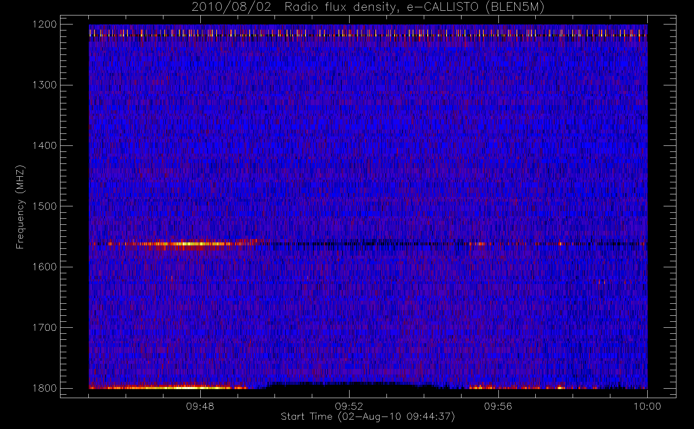Click the 1400 frequency tick label
This screenshot has width=694, height=429.
pos(45,145)
